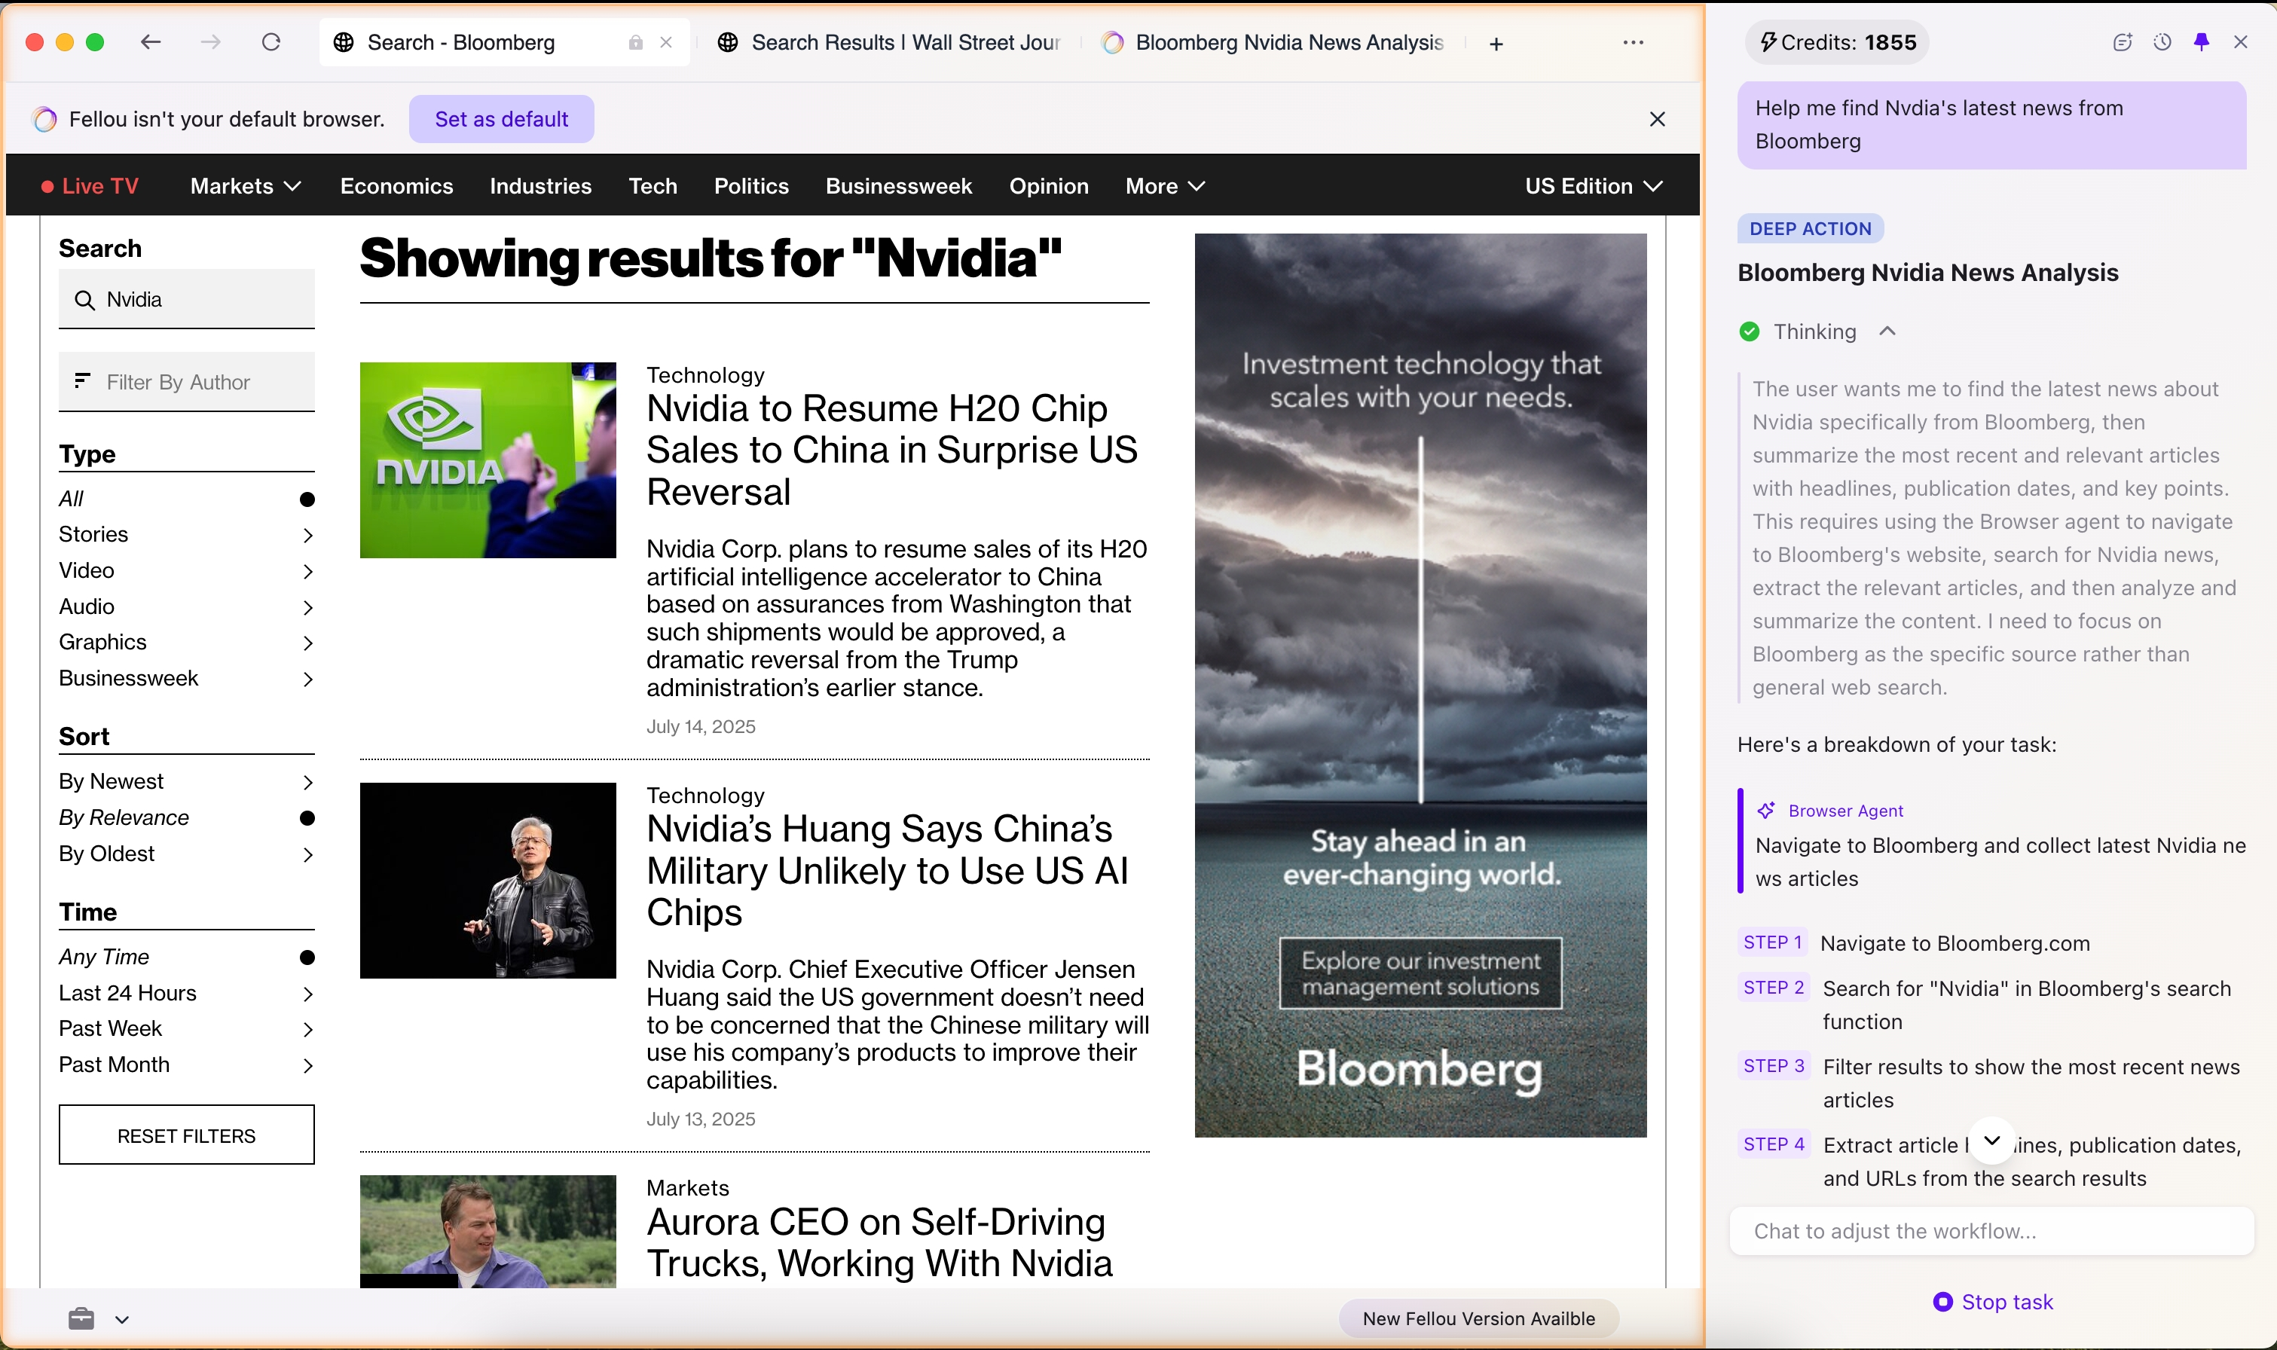Screen dimensions: 2277x1350
Task: Click the Fellou logo in default browser banner
Action: click(44, 119)
